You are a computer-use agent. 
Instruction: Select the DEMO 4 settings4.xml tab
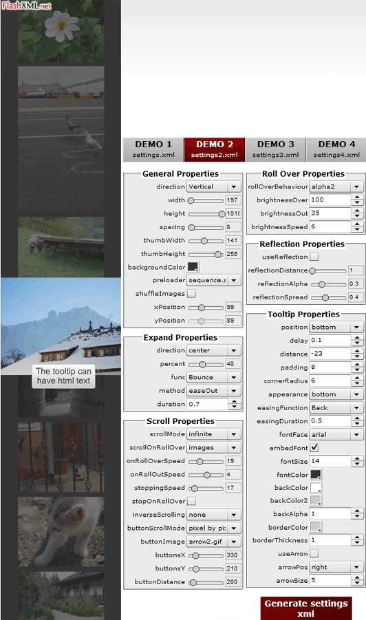(x=336, y=149)
